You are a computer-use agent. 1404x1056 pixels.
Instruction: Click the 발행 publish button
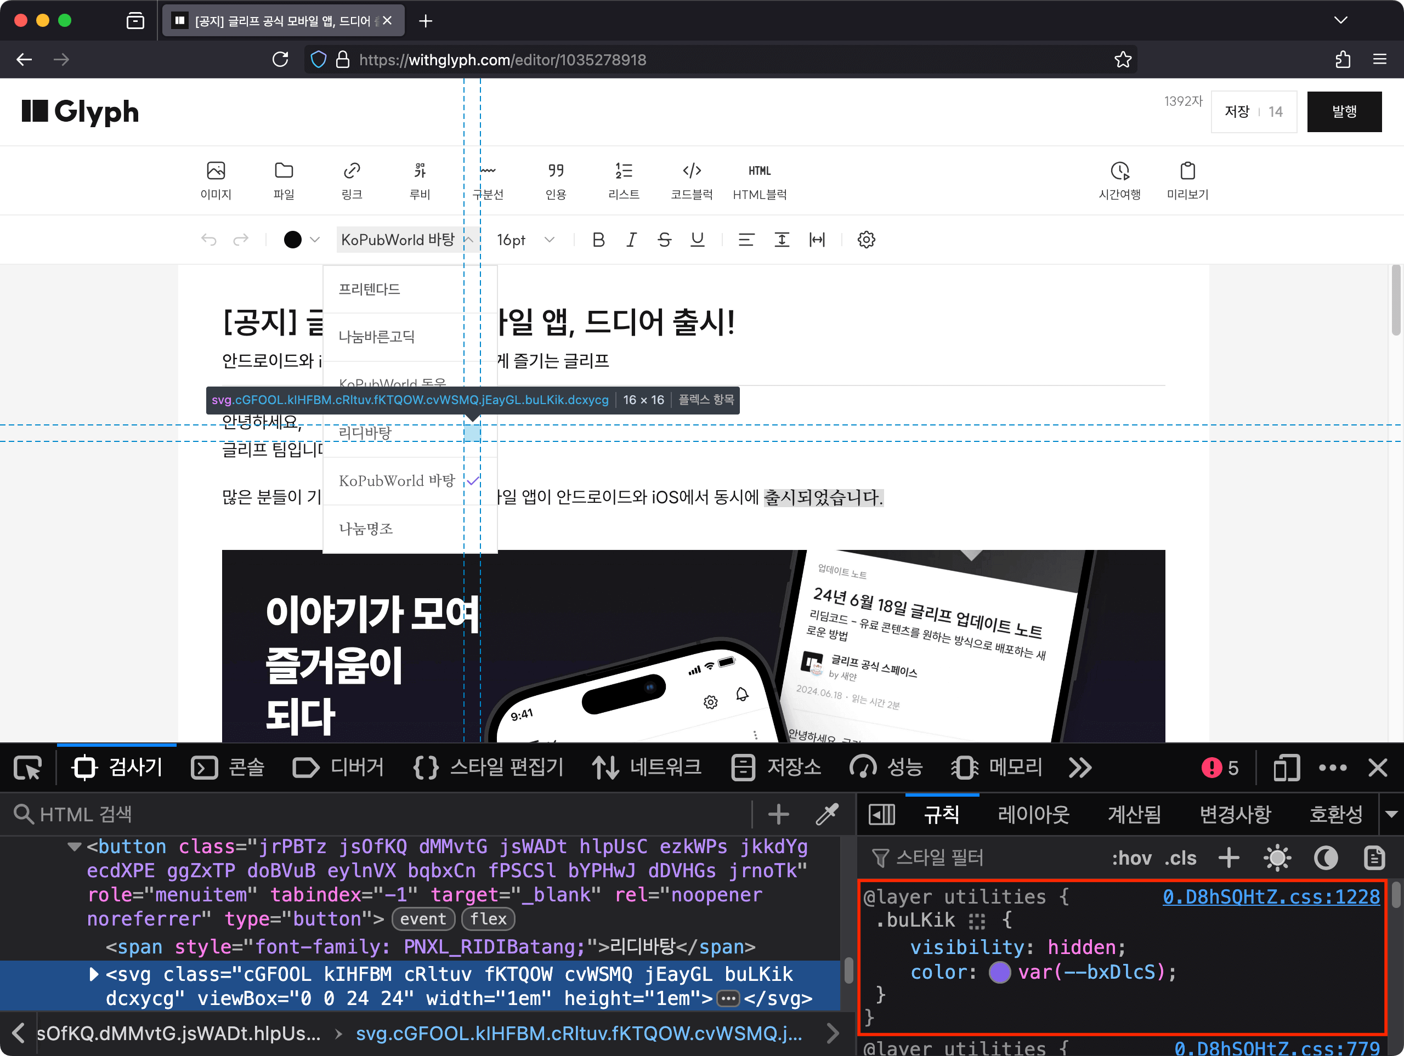pyautogui.click(x=1344, y=112)
